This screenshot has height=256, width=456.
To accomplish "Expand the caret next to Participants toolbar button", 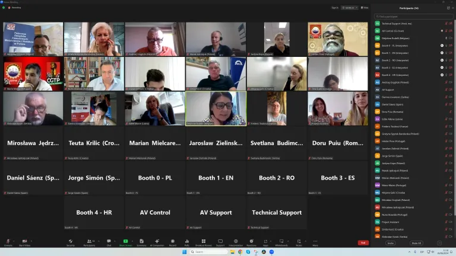I will click(x=99, y=241).
